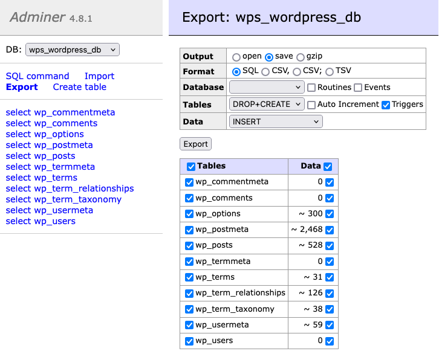Image resolution: width=439 pixels, height=354 pixels.
Task: Select the gzip output radio button
Action: pos(301,56)
